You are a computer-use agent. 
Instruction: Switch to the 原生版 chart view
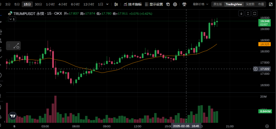[x=218, y=4]
